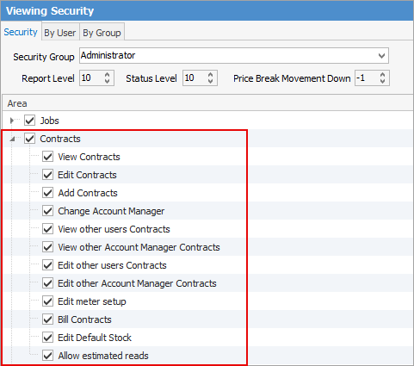Select View other users Contracts text
This screenshot has width=414, height=366.
pos(114,229)
